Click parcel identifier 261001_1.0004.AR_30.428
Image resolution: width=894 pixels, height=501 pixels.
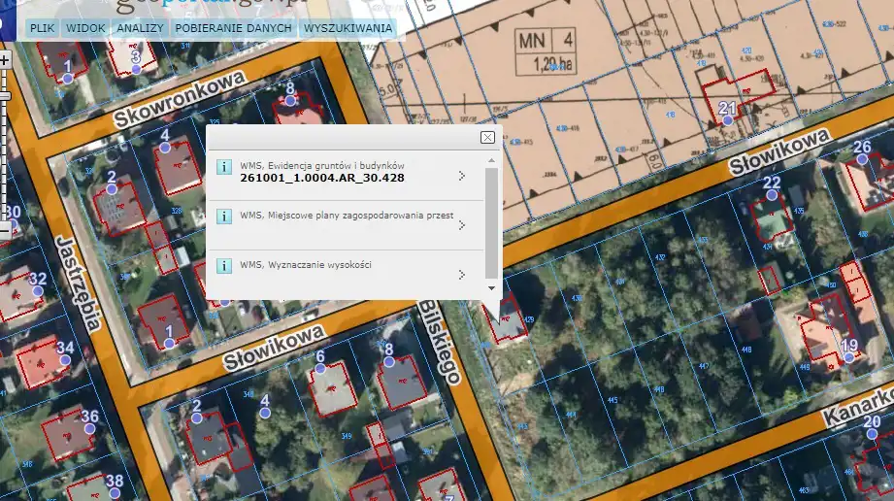coord(322,178)
